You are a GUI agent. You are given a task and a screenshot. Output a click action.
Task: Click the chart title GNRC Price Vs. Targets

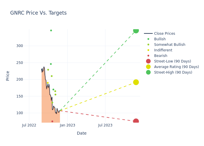click(38, 13)
